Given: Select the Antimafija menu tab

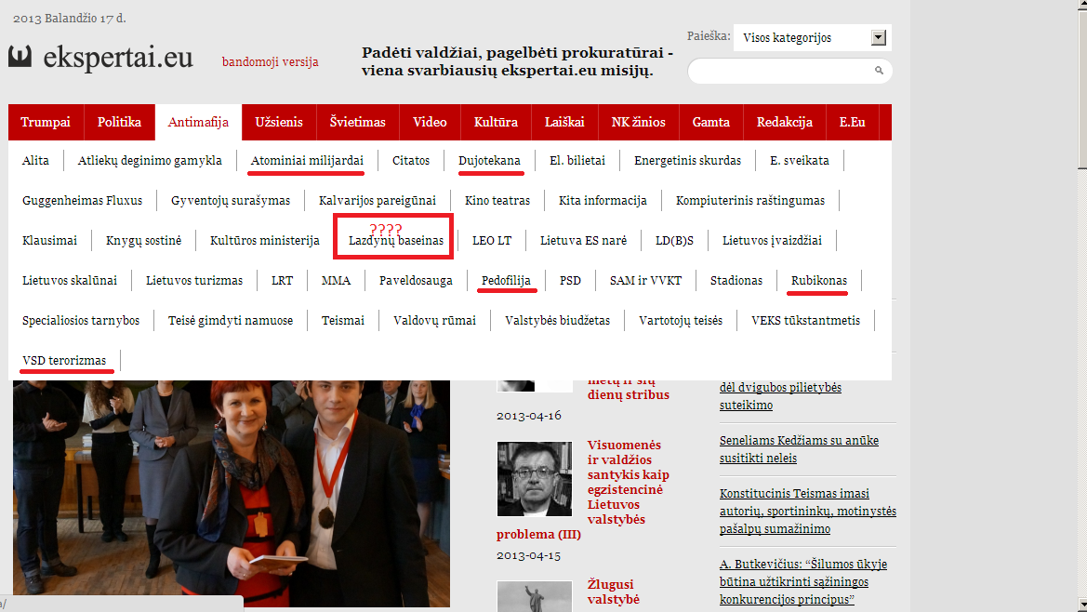Looking at the screenshot, I should tap(198, 122).
